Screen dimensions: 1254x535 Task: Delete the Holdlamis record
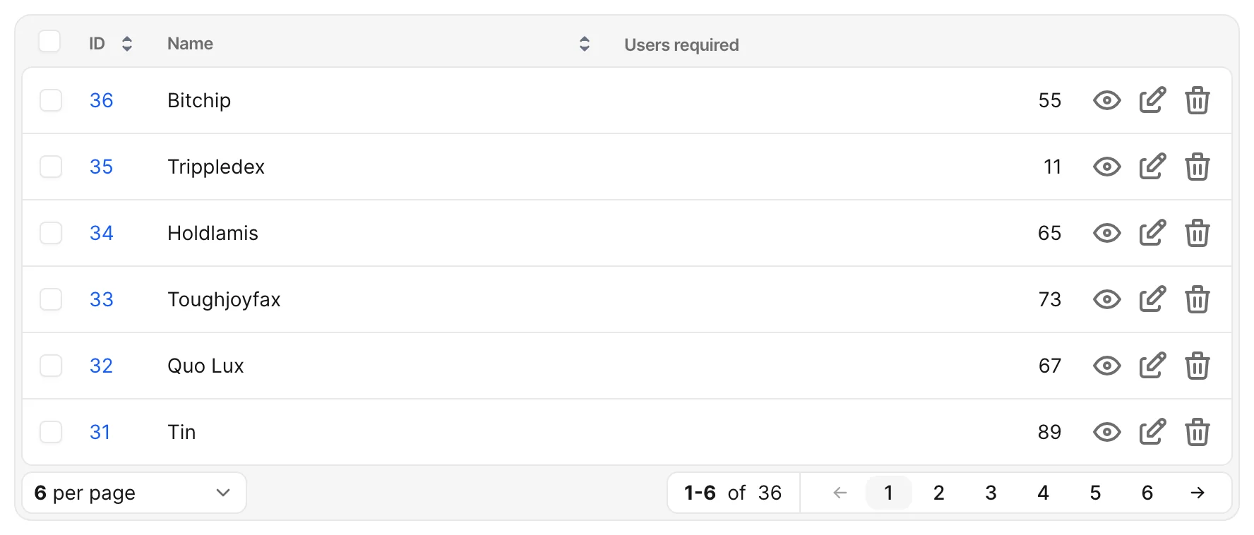click(1198, 233)
